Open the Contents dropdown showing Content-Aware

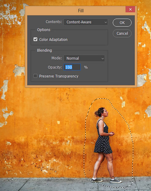click(86, 22)
